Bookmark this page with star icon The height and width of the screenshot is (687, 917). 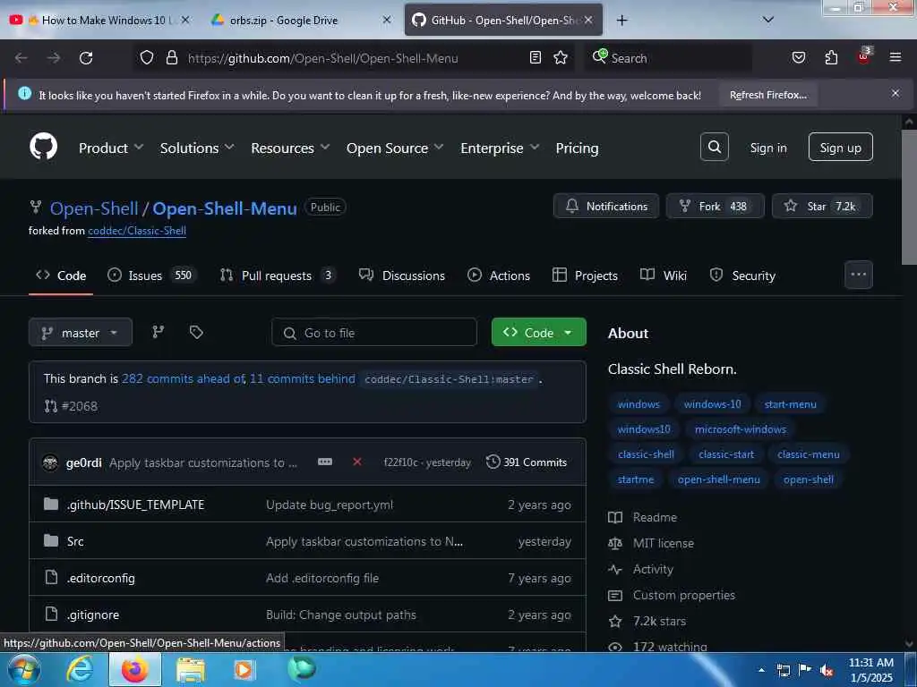(x=561, y=57)
